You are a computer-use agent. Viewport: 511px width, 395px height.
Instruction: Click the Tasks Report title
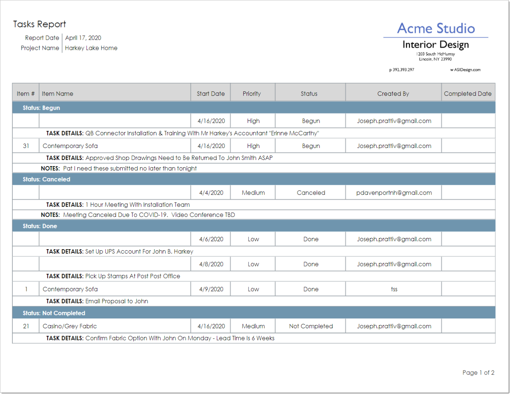pyautogui.click(x=39, y=24)
